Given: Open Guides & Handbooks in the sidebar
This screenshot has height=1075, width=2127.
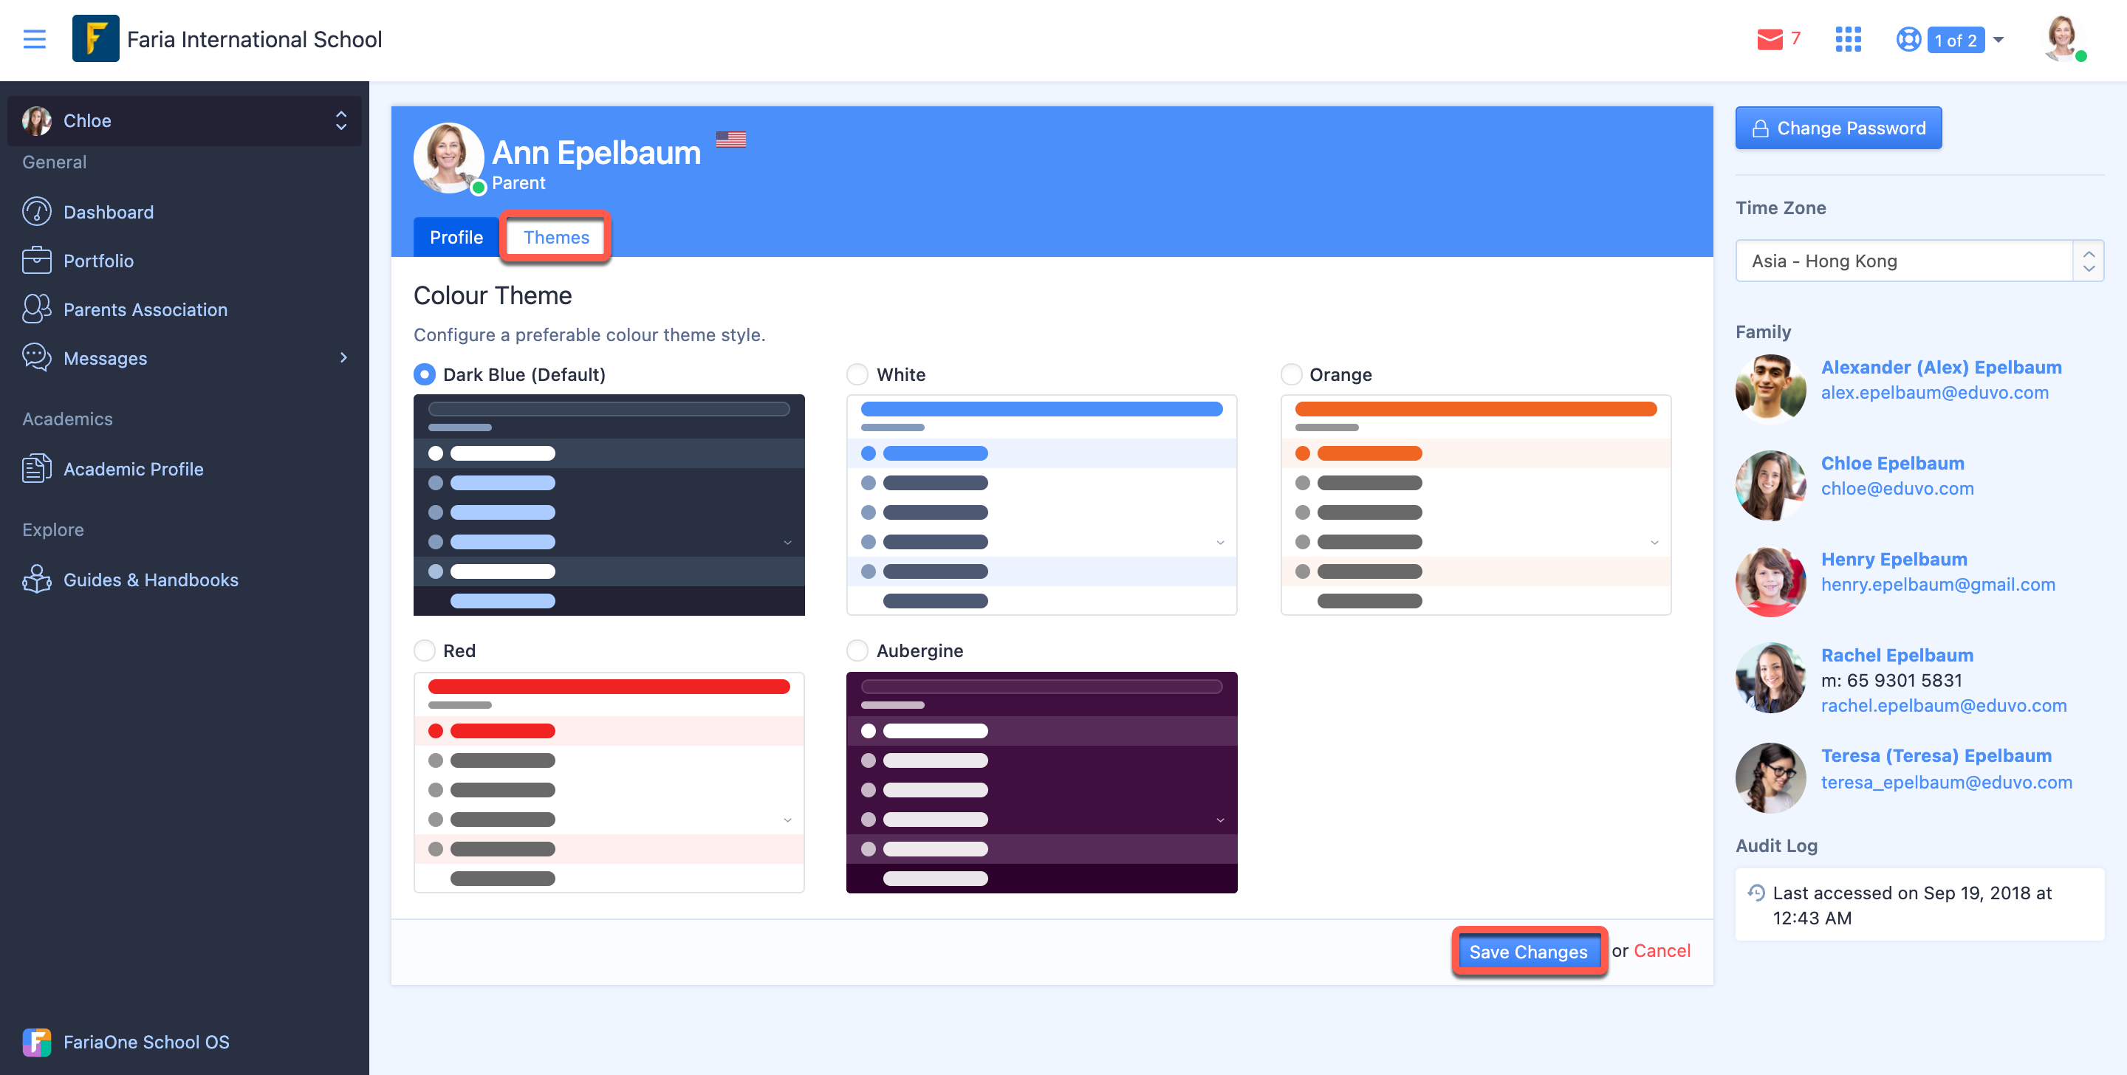Looking at the screenshot, I should [x=151, y=579].
